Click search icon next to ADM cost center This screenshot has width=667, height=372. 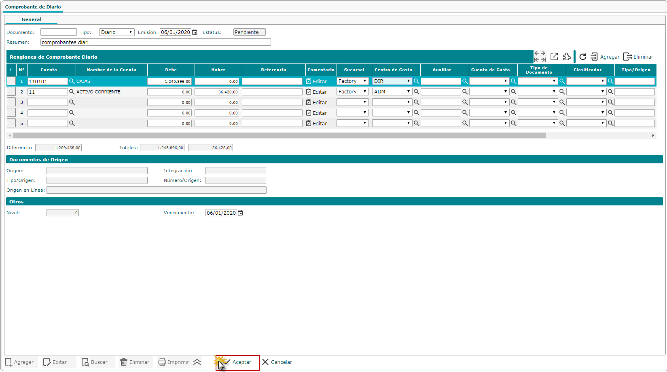click(416, 92)
